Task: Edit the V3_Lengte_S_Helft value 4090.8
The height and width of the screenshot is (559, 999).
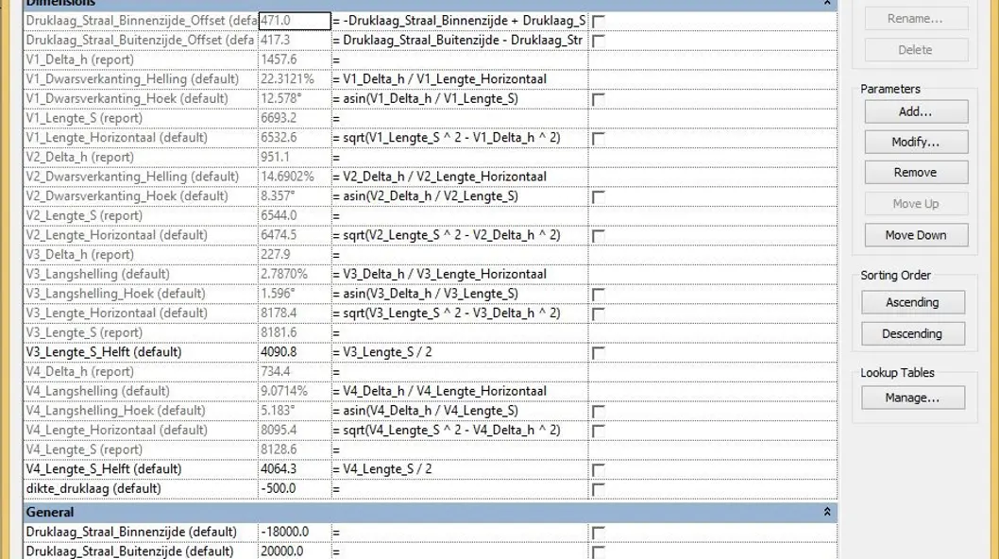Action: tap(295, 352)
